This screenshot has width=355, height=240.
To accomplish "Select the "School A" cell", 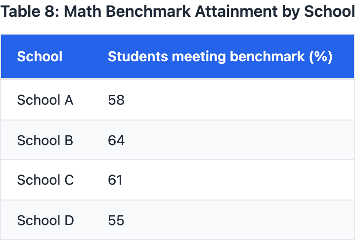I will point(45,100).
